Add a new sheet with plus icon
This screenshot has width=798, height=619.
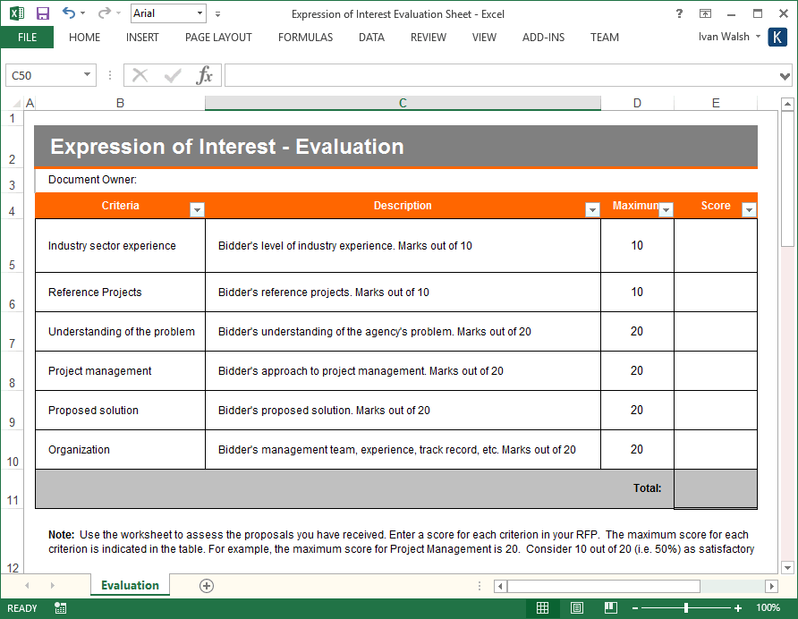pos(206,586)
